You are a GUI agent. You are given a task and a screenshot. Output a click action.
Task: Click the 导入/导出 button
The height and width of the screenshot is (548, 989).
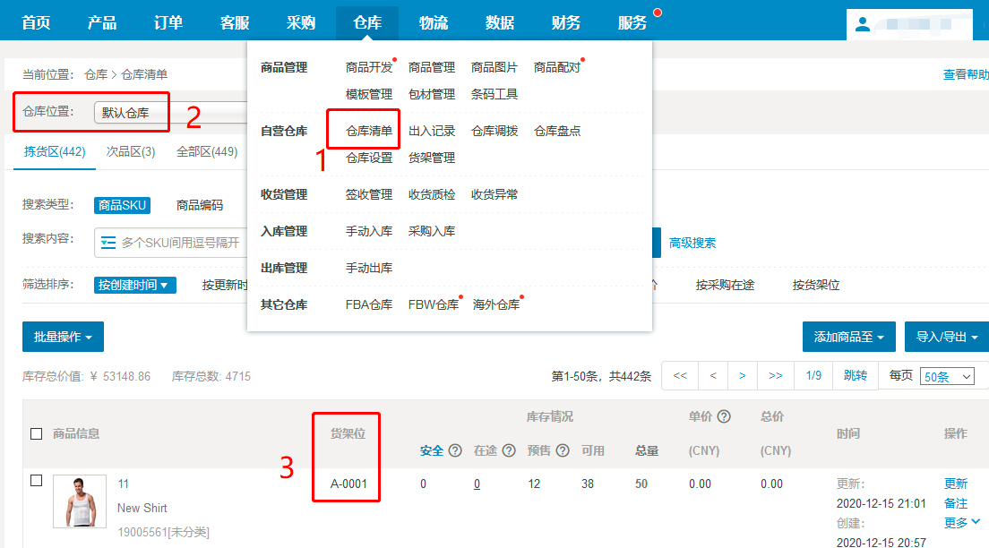(946, 337)
